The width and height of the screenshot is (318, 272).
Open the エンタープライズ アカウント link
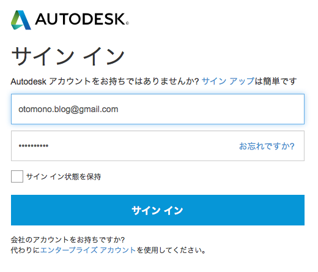click(x=88, y=250)
